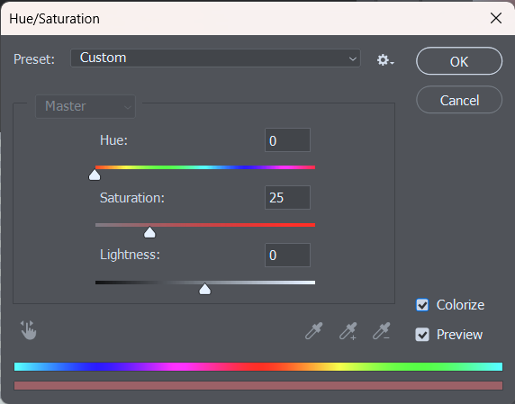Viewport: 515px width, 404px height.
Task: Click the Hue slider handle
Action: [95, 175]
